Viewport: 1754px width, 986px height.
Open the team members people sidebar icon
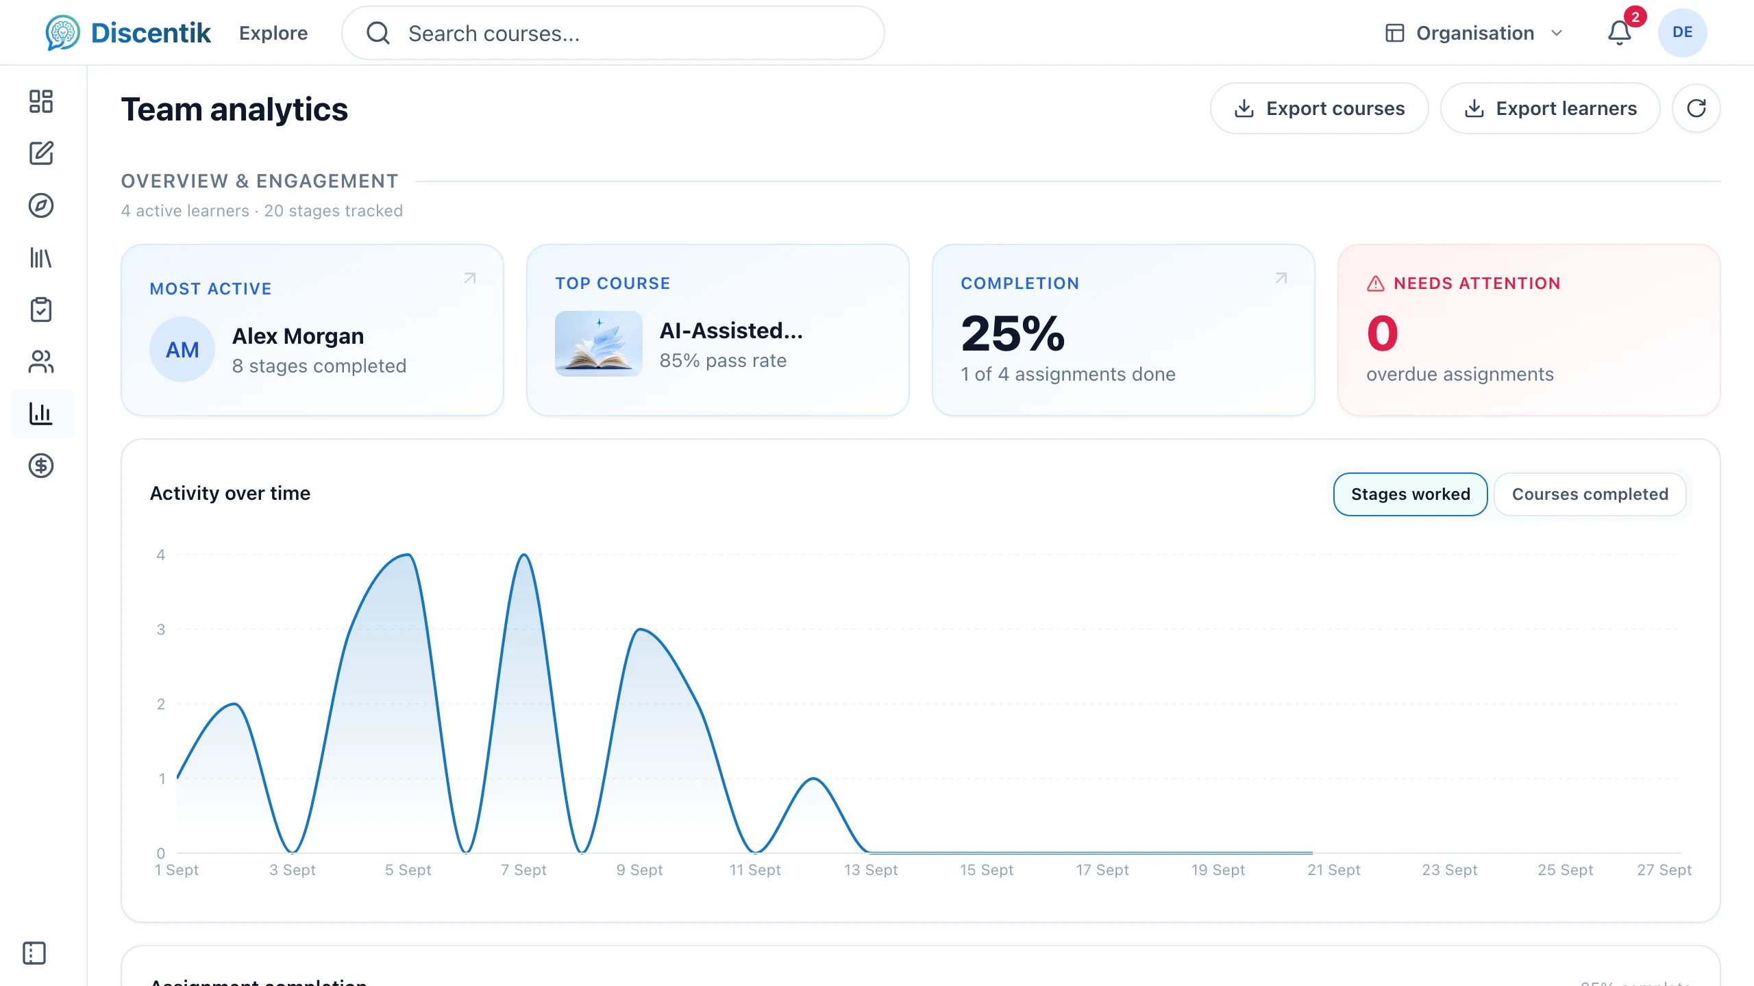(41, 362)
